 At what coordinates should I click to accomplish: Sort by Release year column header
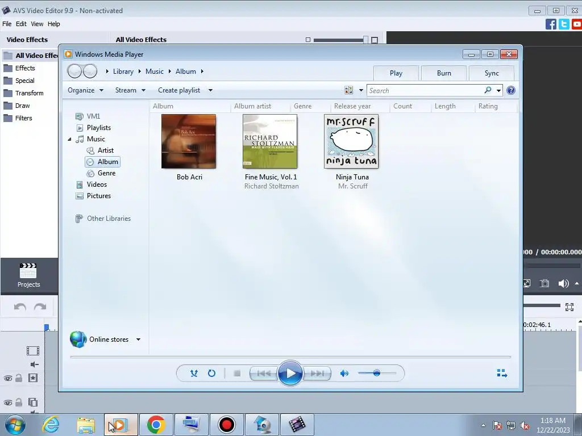[352, 106]
